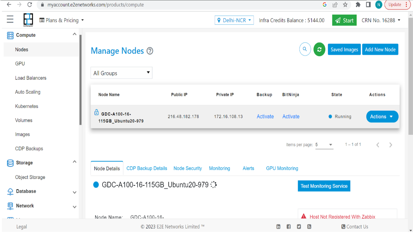Go to previous page of nodes
This screenshot has height=239, width=413.
point(378,145)
